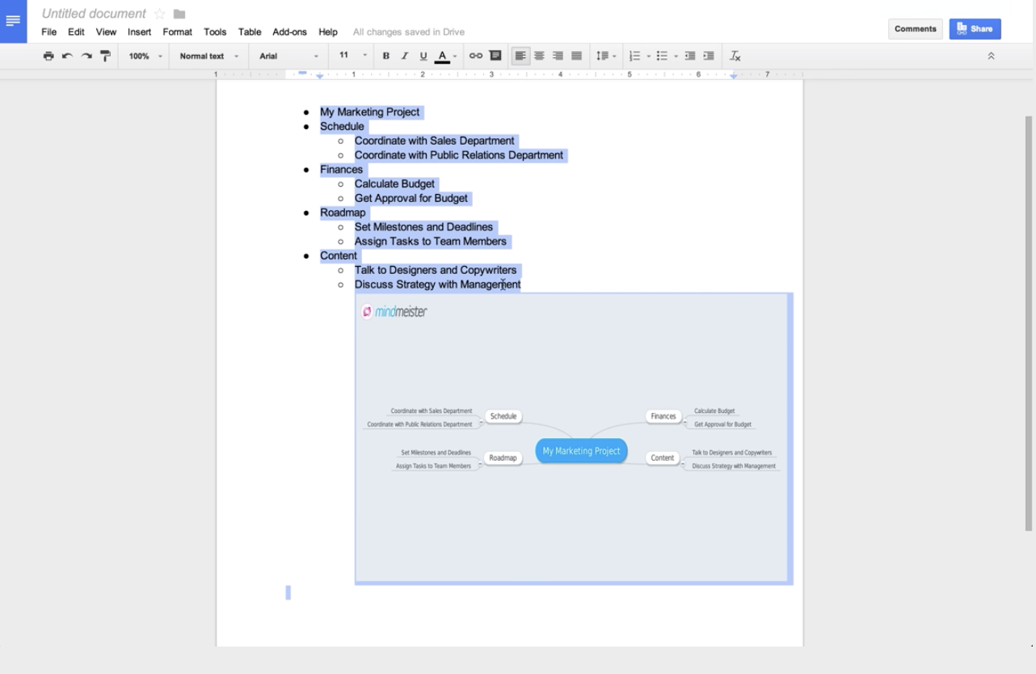This screenshot has width=1036, height=674.
Task: Click the Share button
Action: pyautogui.click(x=975, y=28)
